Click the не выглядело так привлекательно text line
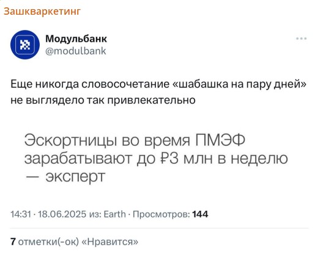Viewport: 315px width, 258px height. coord(103,100)
